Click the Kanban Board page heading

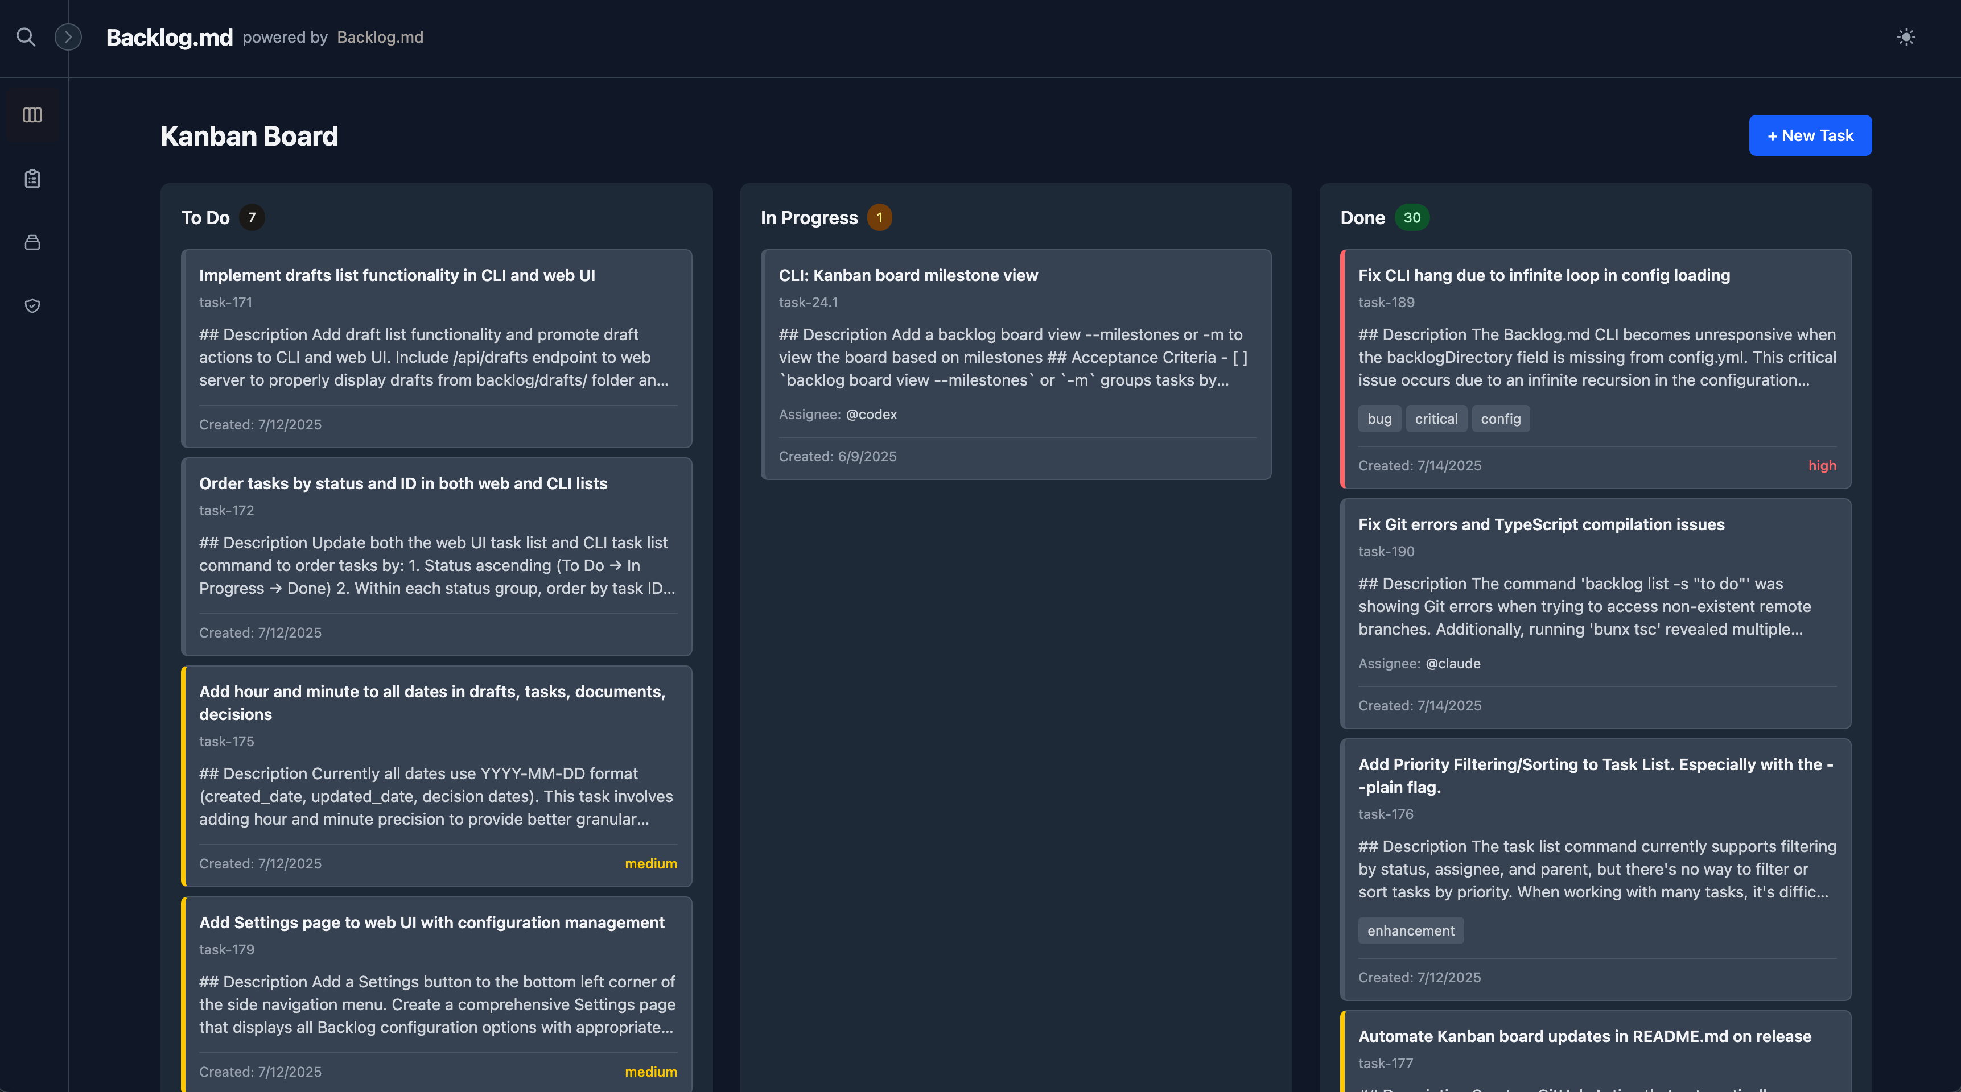[249, 136]
